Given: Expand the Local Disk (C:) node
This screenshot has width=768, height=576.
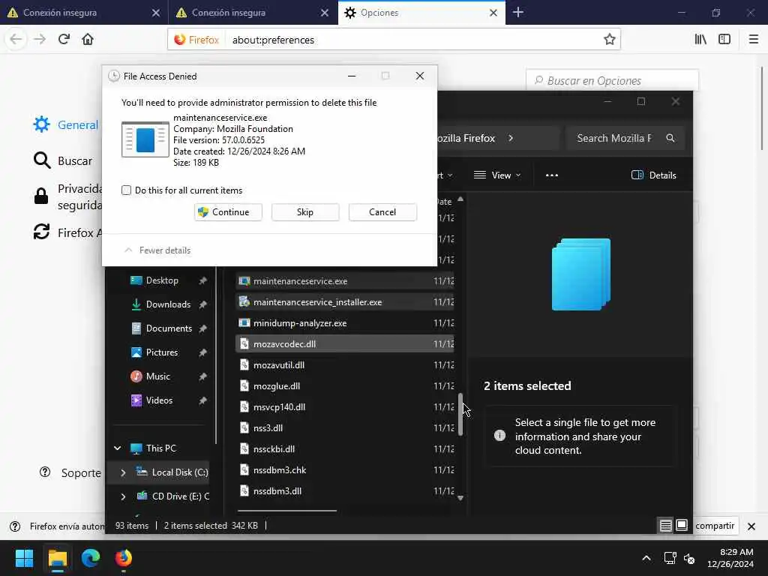Looking at the screenshot, I should pyautogui.click(x=123, y=472).
